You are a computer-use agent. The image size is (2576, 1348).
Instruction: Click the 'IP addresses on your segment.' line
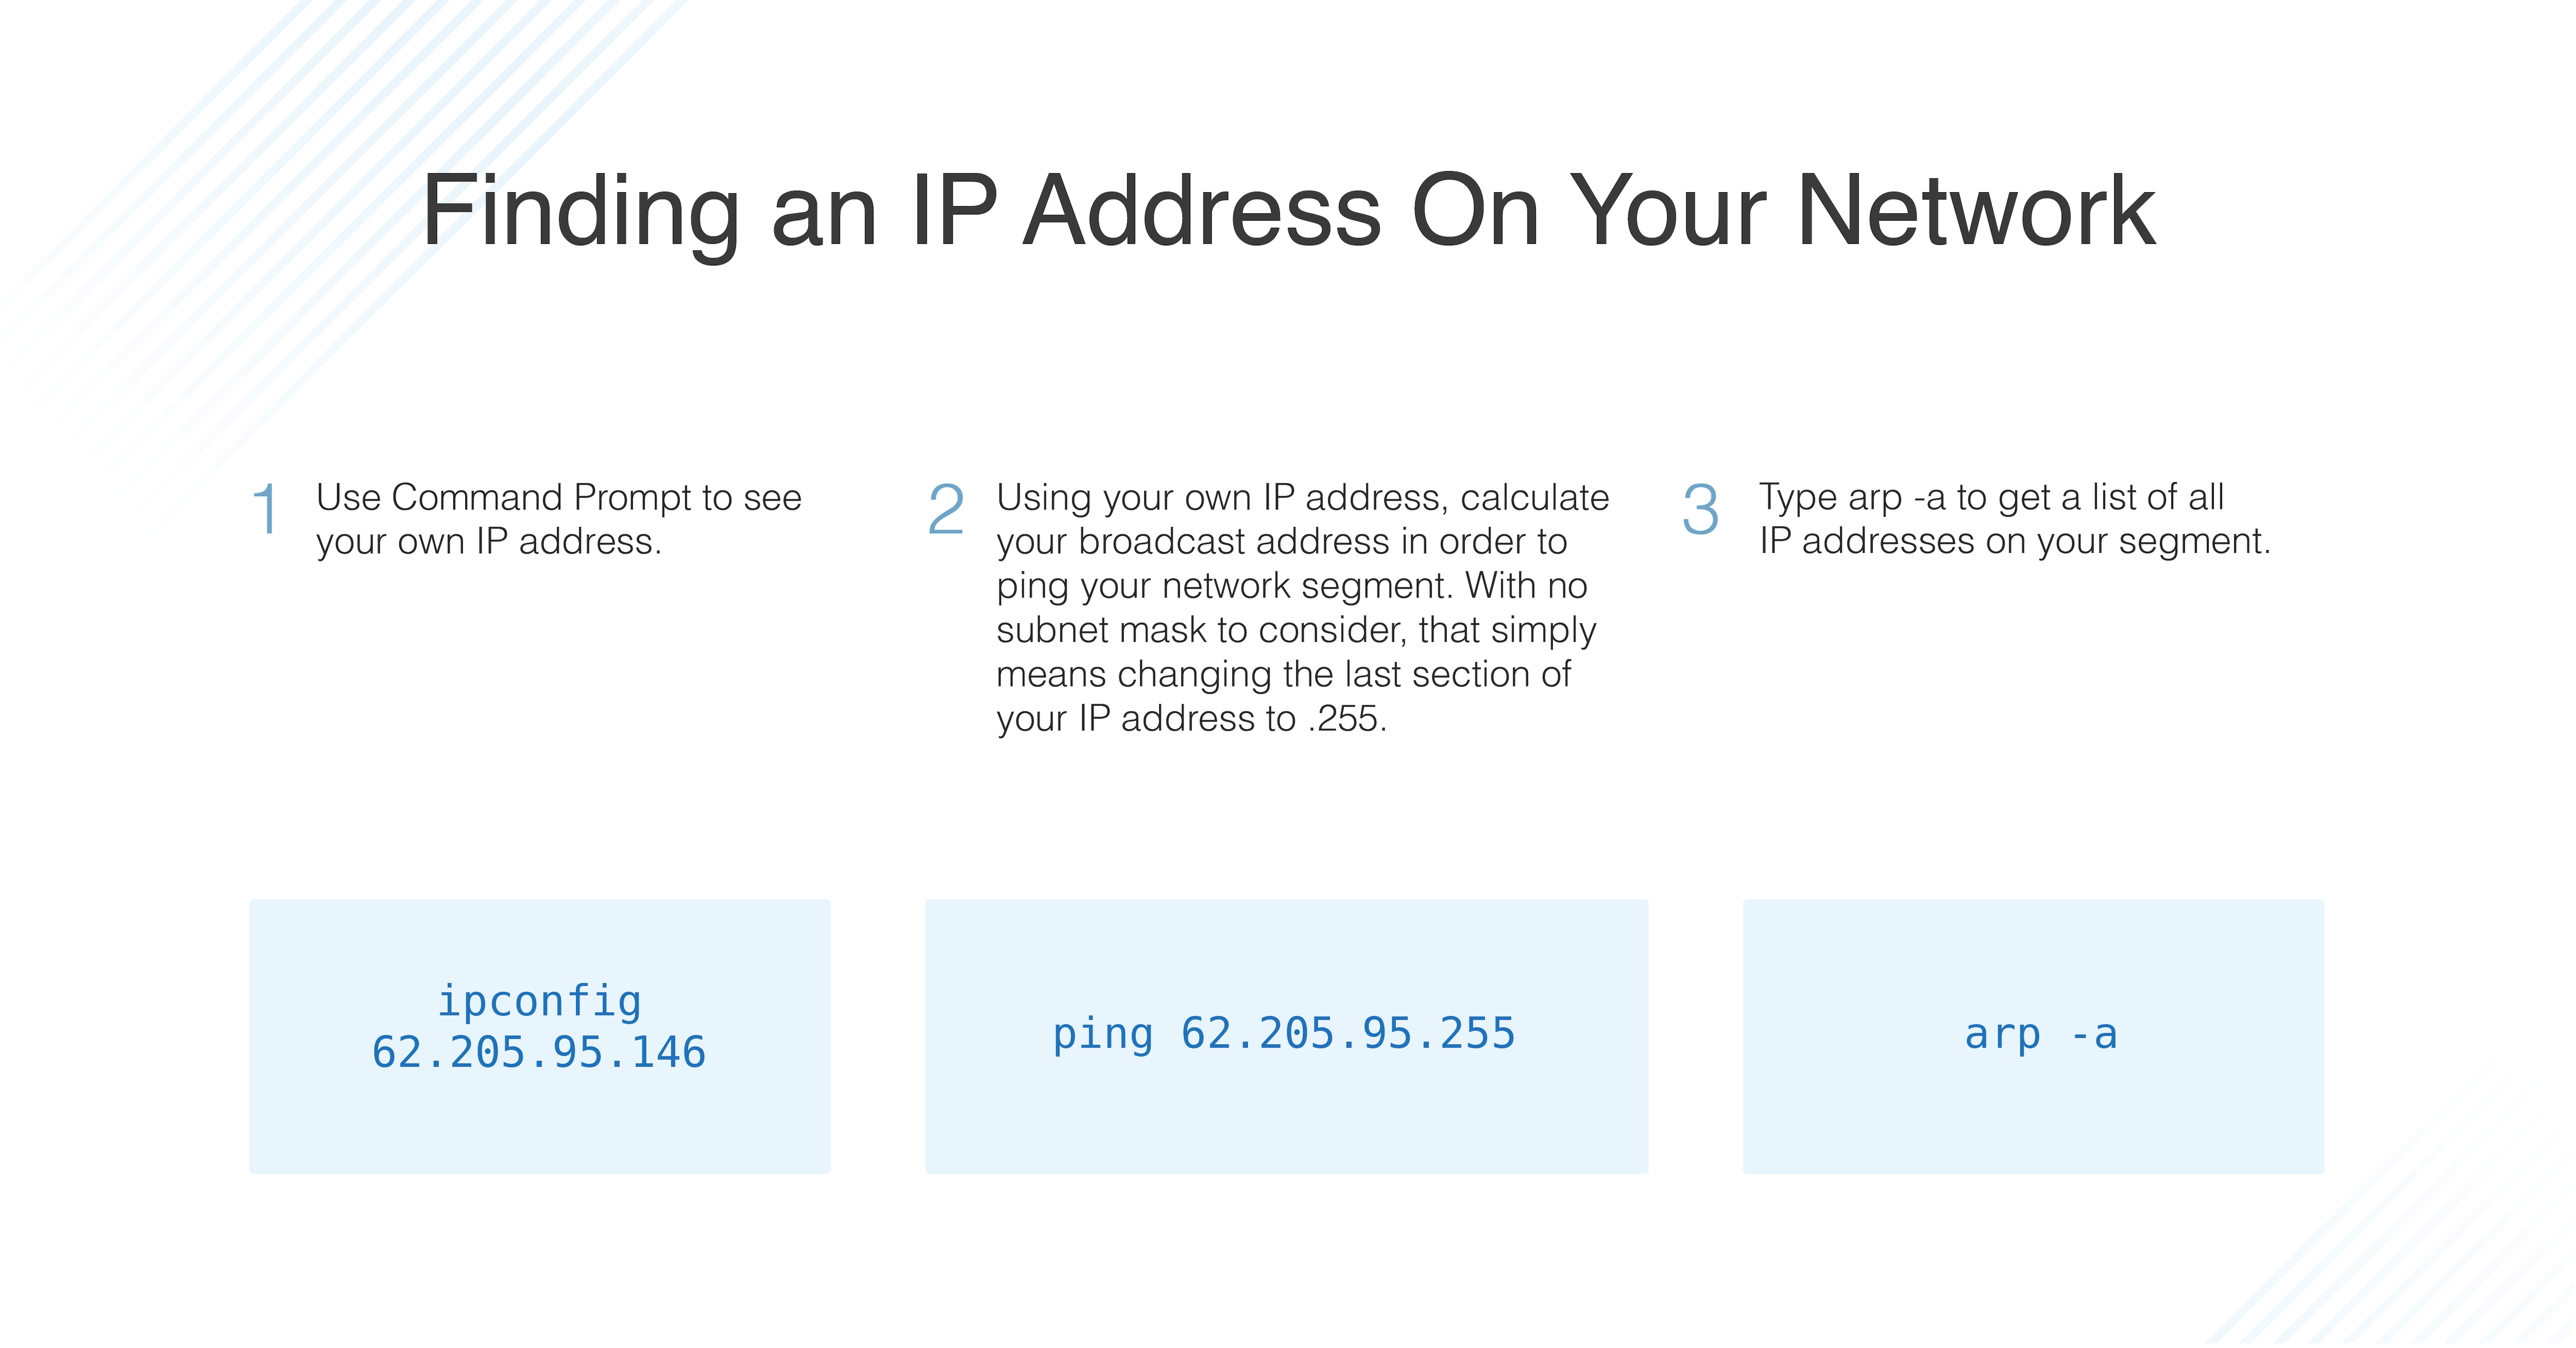(x=2015, y=541)
